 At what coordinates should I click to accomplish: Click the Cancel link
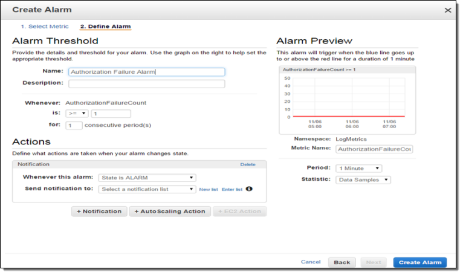point(311,262)
